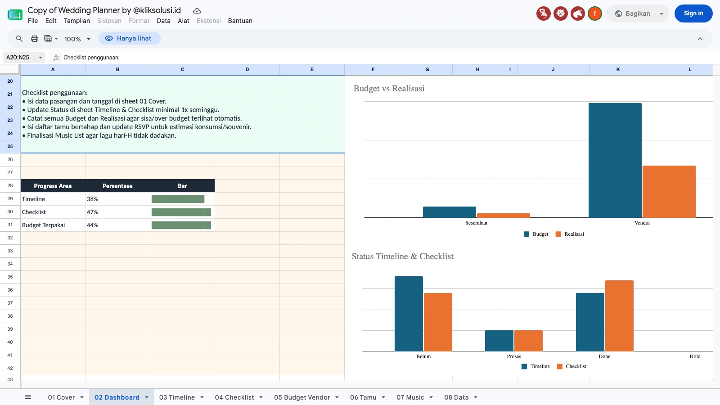
Task: Select the Checklist progress bar cell
Action: click(182, 212)
